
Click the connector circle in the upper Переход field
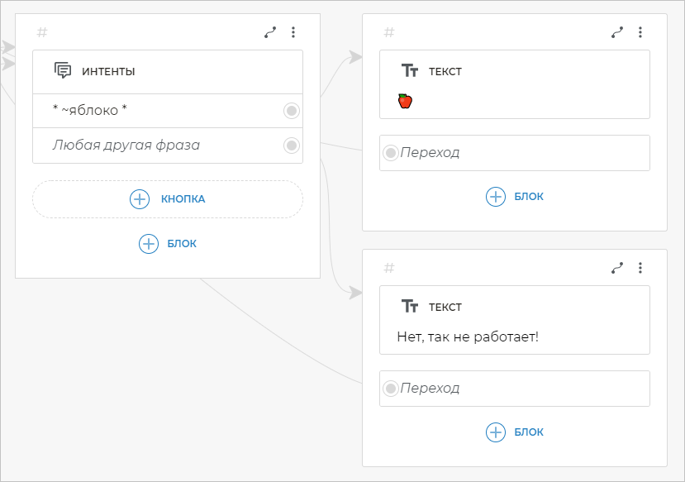(x=391, y=153)
